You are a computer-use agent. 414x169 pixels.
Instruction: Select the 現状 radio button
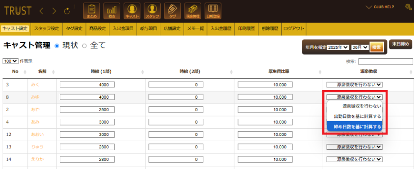click(57, 46)
